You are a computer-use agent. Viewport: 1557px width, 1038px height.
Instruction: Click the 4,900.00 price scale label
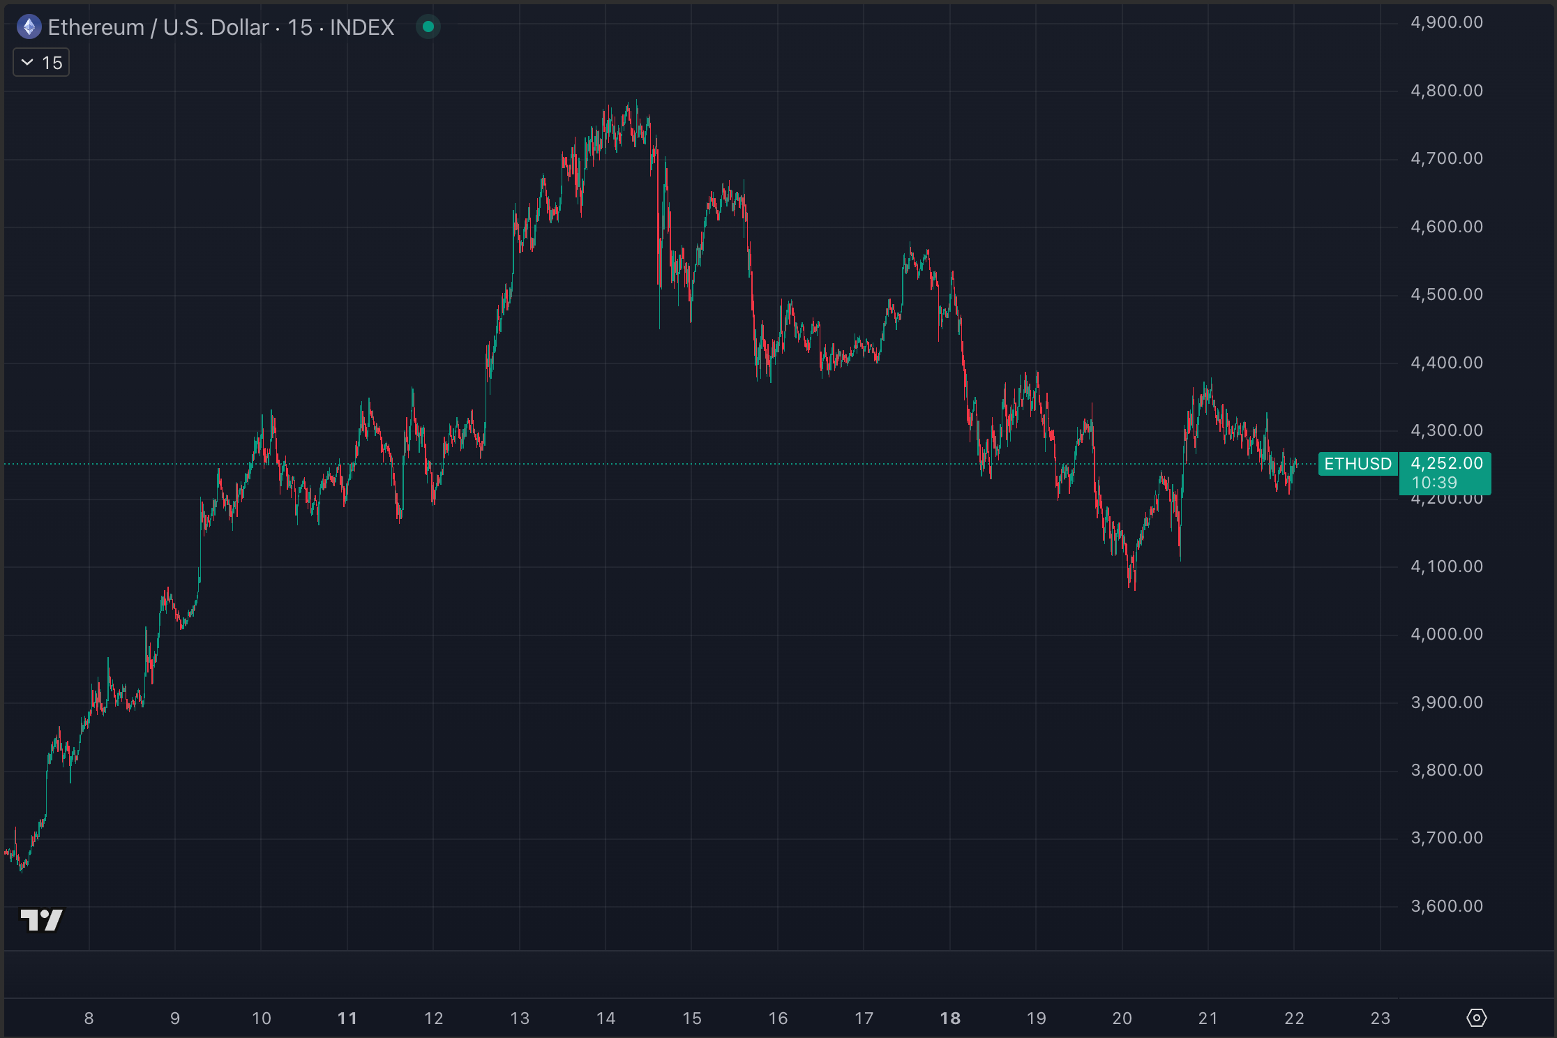tap(1446, 22)
